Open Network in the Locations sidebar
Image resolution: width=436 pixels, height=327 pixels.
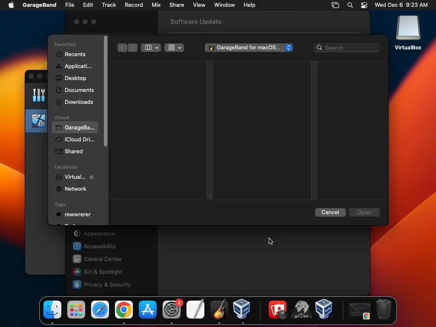pos(75,189)
